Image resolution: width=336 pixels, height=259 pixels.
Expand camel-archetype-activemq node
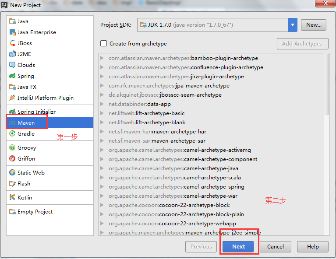(102, 150)
